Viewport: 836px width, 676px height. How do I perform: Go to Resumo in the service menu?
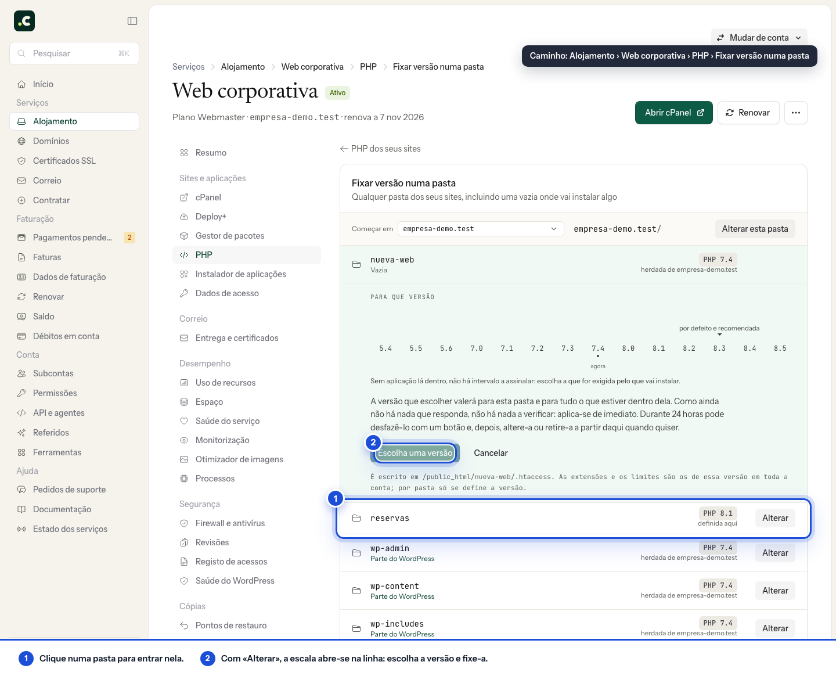click(247, 153)
